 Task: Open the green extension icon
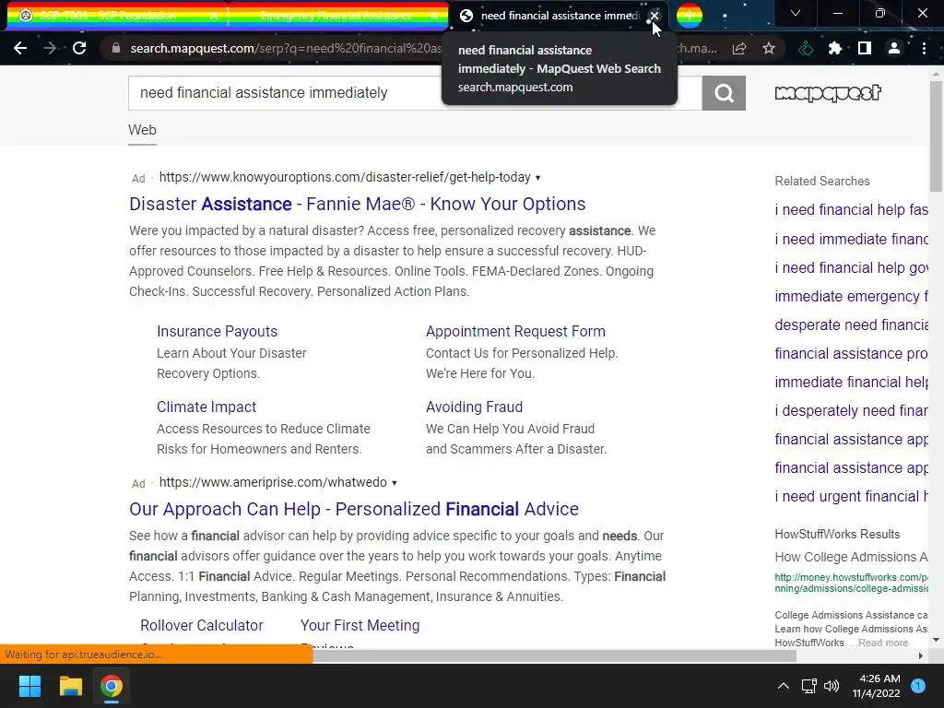(806, 49)
